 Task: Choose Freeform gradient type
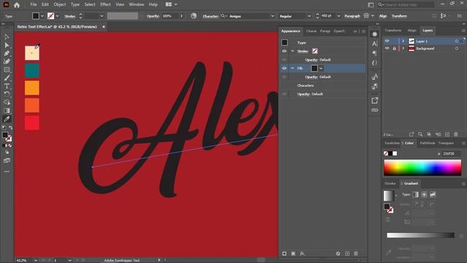(433, 194)
